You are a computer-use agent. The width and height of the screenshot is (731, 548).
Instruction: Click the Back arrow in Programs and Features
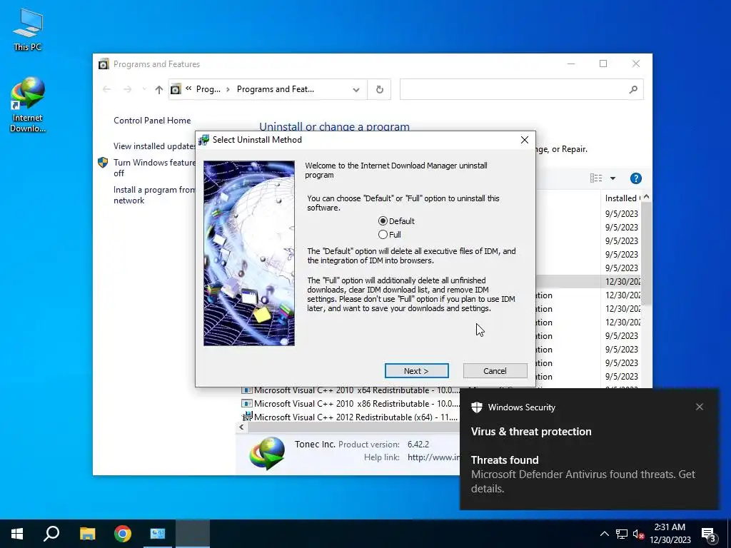(x=107, y=89)
